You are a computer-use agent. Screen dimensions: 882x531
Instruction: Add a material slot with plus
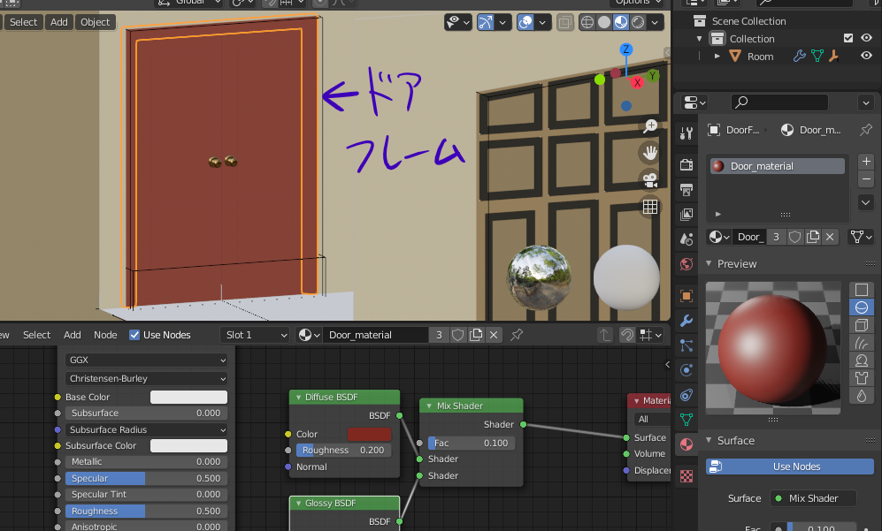[866, 162]
